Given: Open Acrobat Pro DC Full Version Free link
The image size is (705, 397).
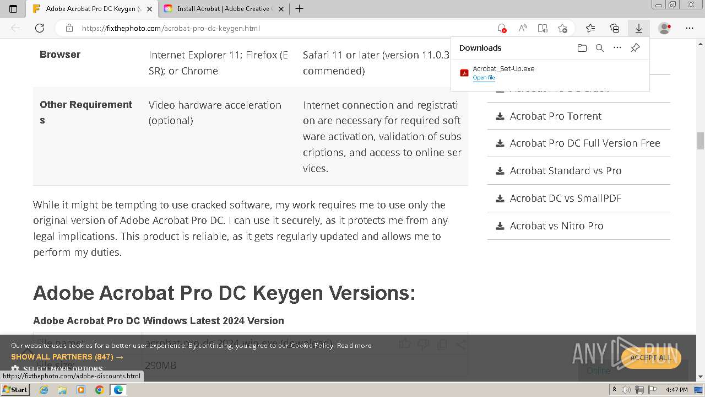Looking at the screenshot, I should coord(585,143).
